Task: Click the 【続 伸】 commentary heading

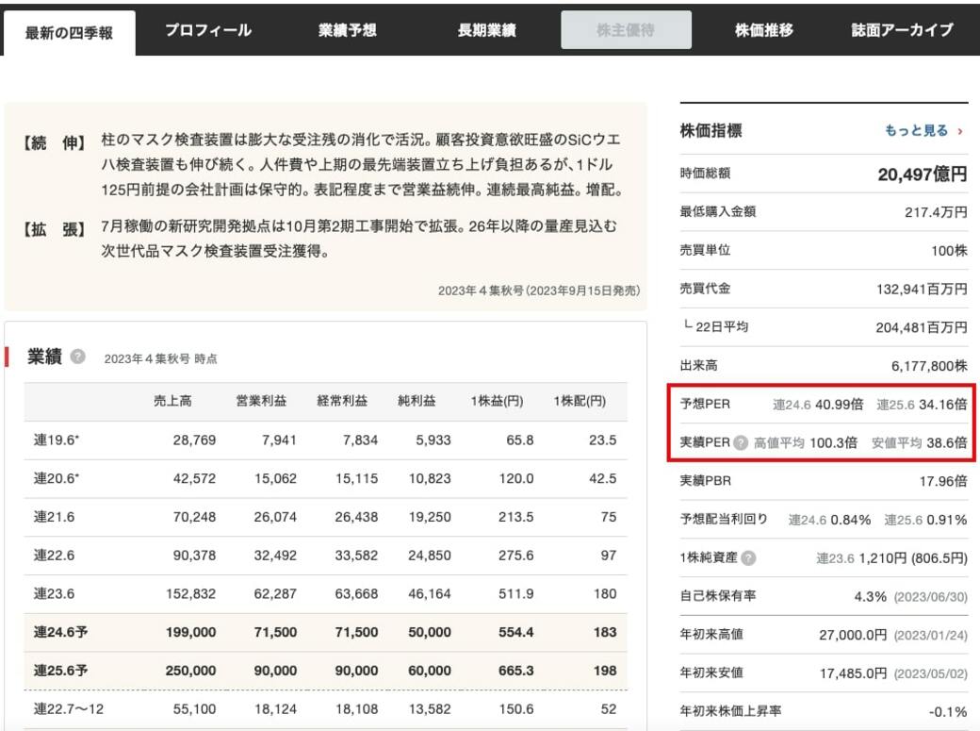Action: click(54, 142)
